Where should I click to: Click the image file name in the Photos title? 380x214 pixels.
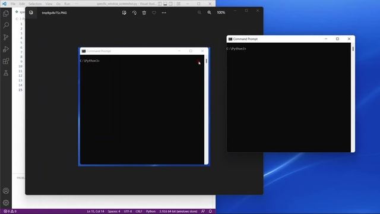click(x=54, y=12)
